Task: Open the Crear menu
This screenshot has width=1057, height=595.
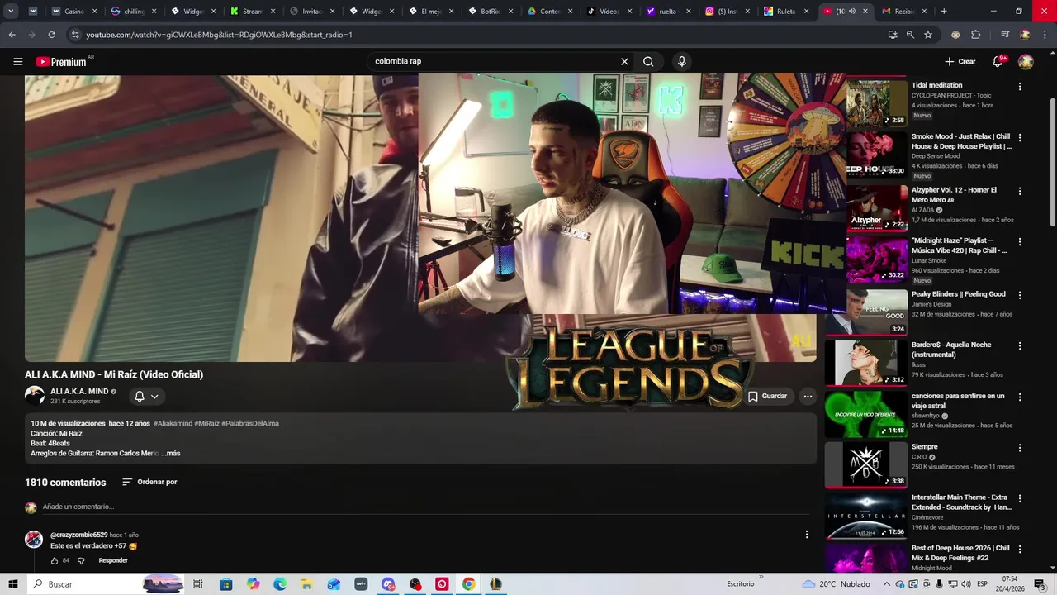Action: click(x=960, y=61)
